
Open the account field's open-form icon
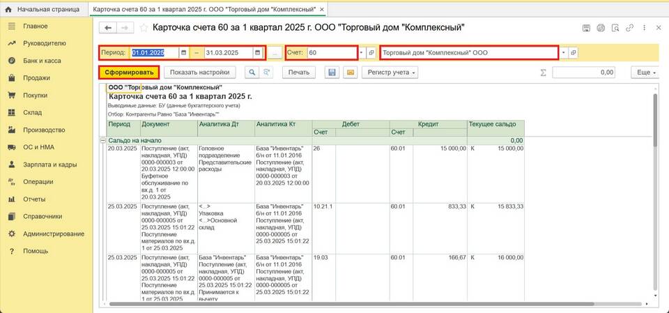click(x=371, y=53)
